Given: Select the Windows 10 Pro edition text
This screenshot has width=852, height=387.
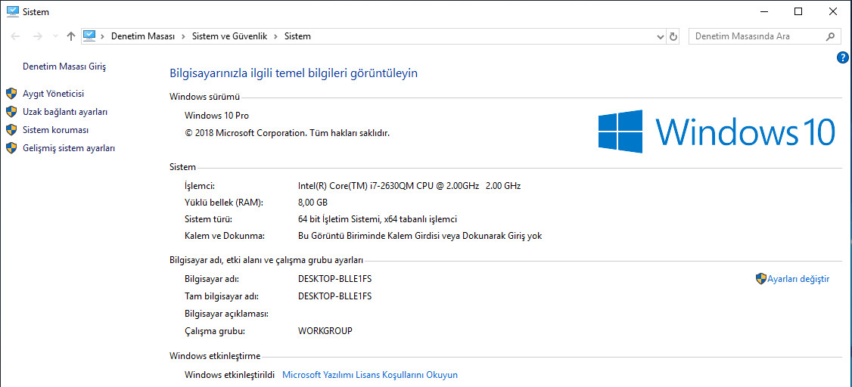Looking at the screenshot, I should (217, 115).
